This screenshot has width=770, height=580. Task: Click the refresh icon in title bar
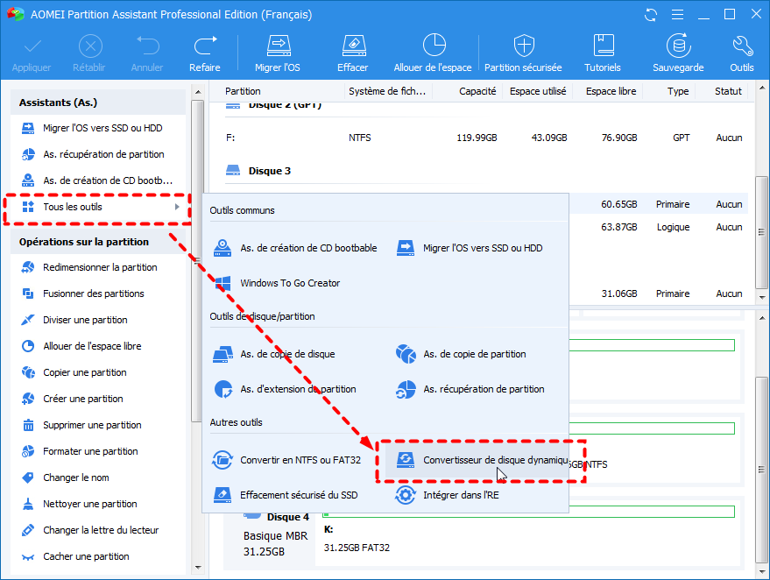(651, 15)
